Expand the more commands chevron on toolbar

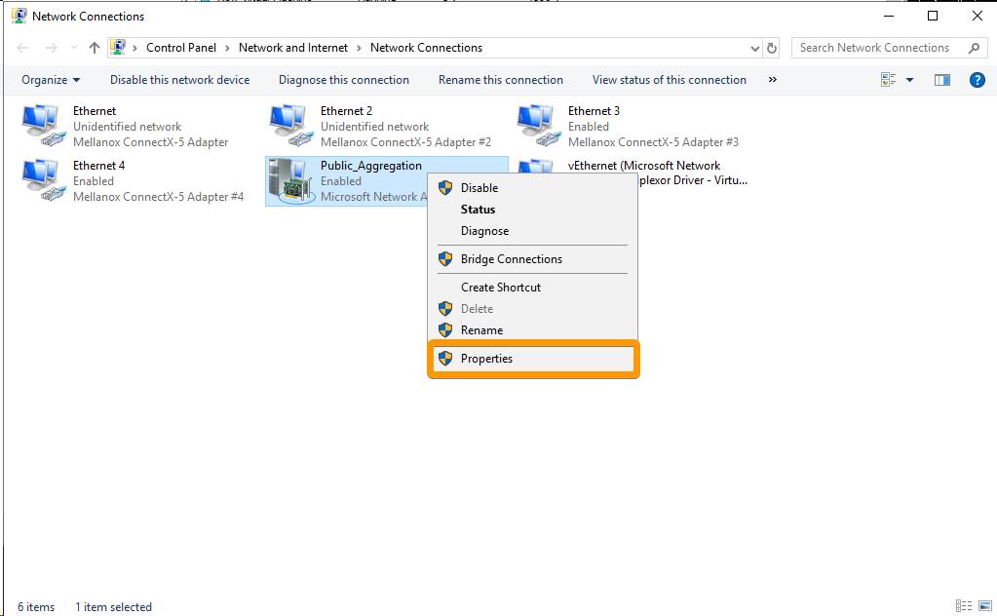tap(772, 80)
